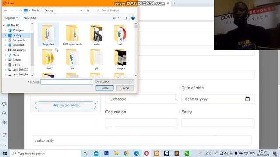The image size is (280, 157).
Task: Open the Windows Start menu
Action: 5,153
